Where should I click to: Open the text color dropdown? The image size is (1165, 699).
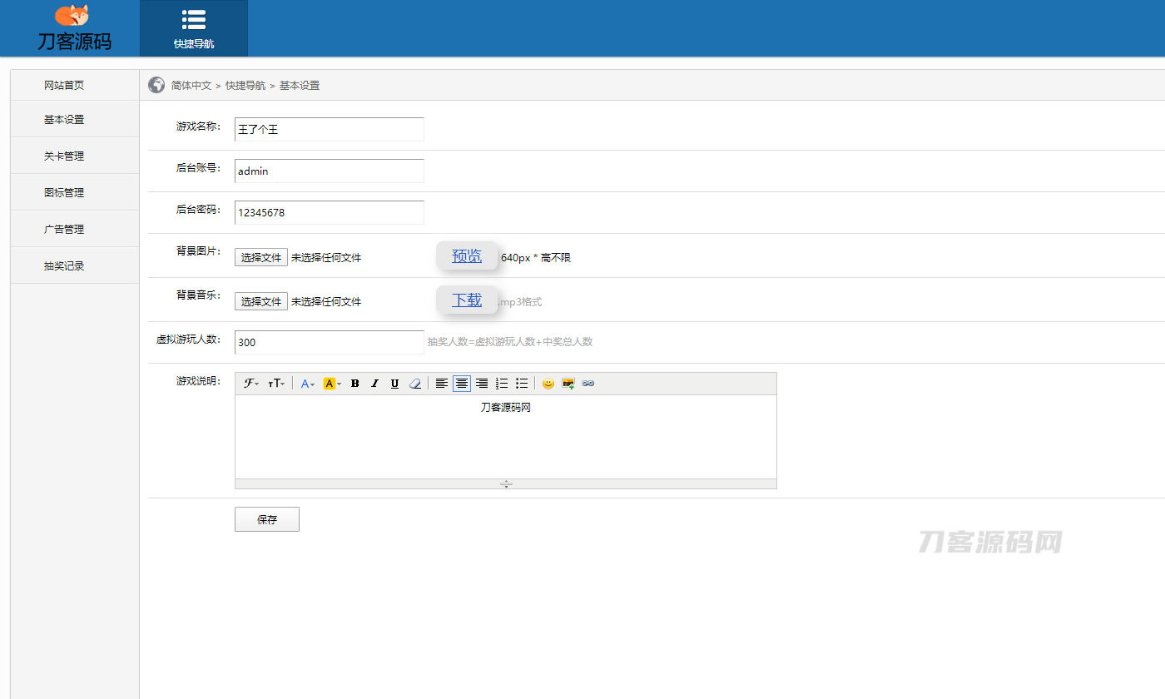308,384
